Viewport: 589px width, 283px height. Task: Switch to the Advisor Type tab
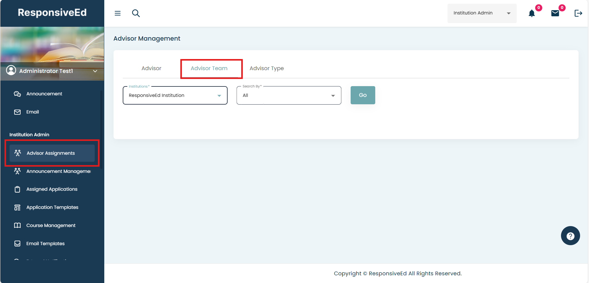(266, 68)
